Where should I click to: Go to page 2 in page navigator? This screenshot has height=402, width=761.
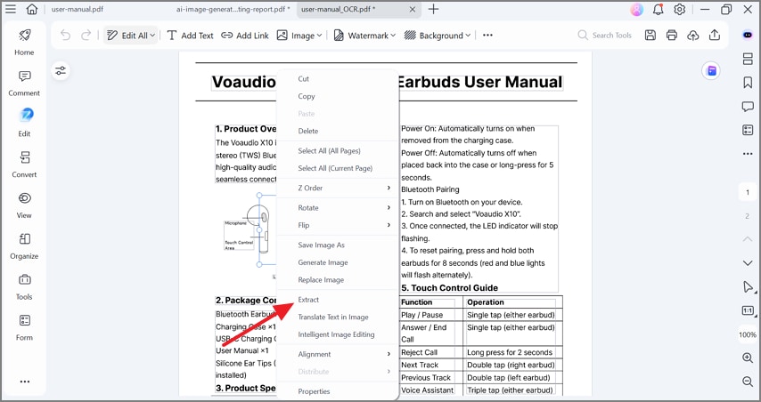point(748,216)
